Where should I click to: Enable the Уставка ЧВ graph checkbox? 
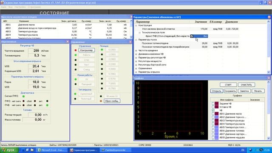pyautogui.click(x=213, y=107)
